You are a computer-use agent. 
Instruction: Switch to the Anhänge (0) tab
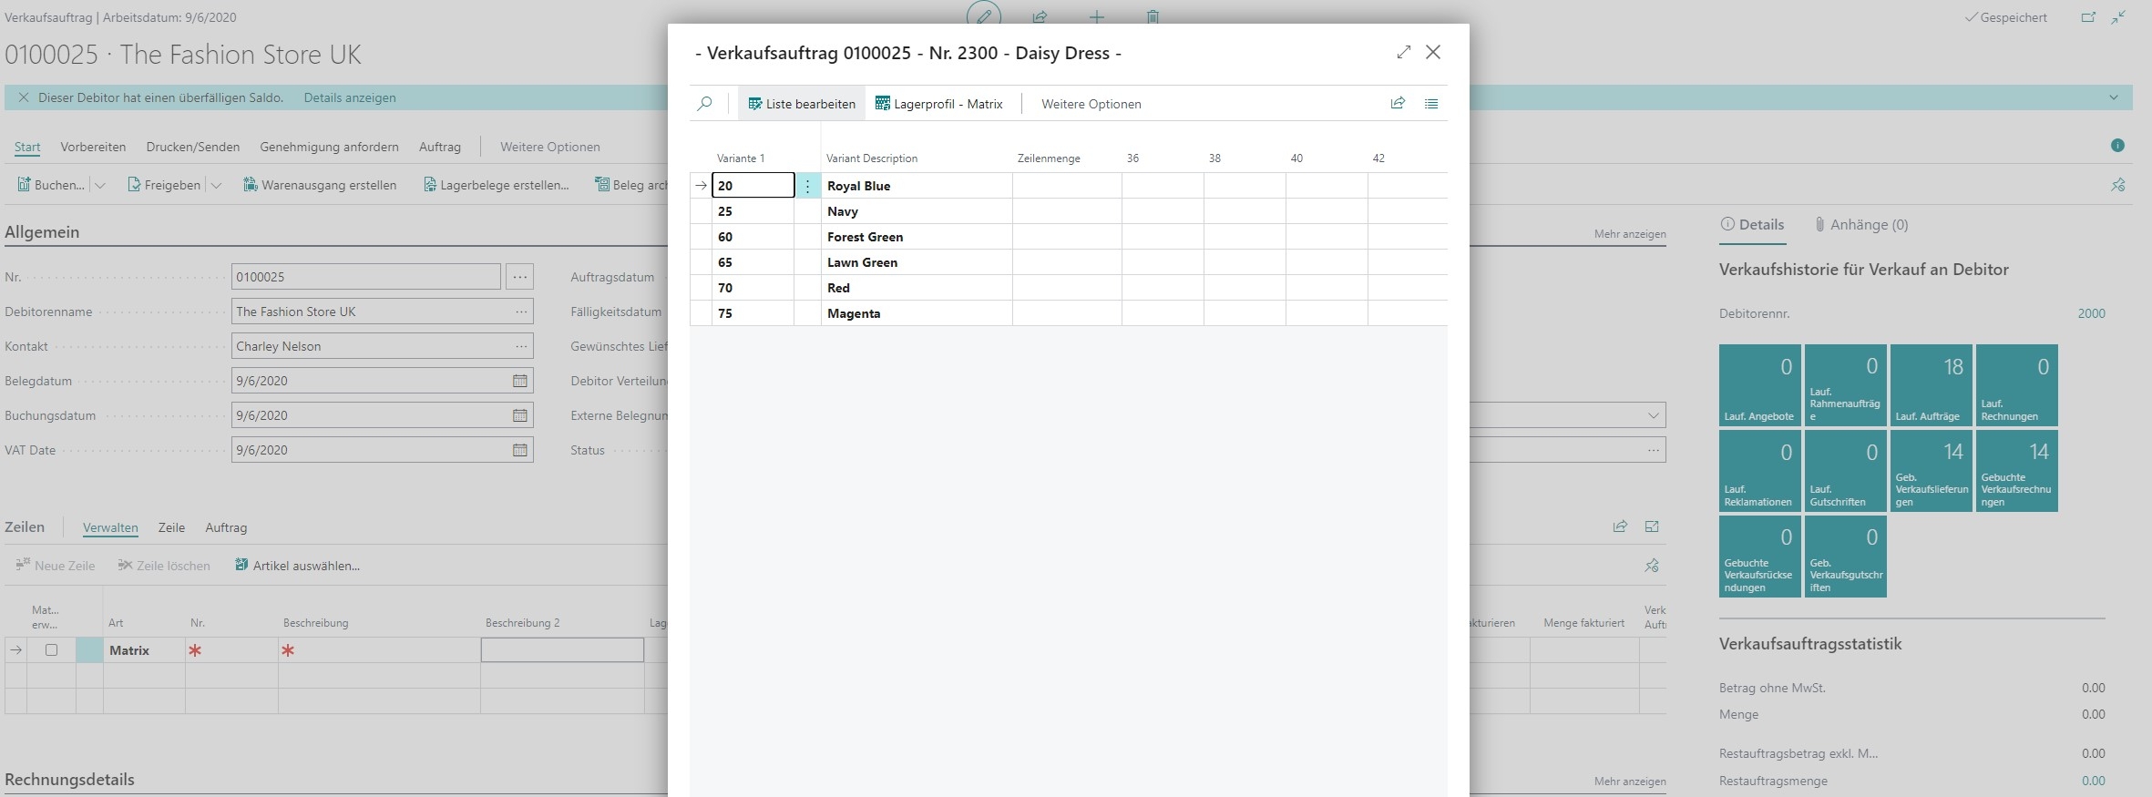click(x=1861, y=225)
